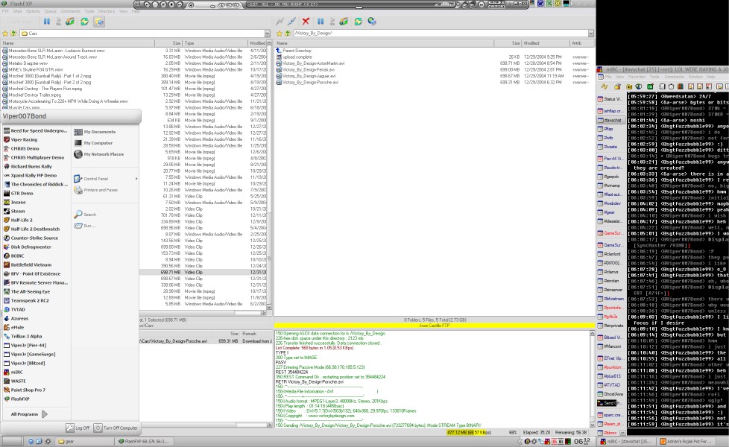This screenshot has width=729, height=447.
Task: Click the red Abort X icon
Action: pos(306,22)
